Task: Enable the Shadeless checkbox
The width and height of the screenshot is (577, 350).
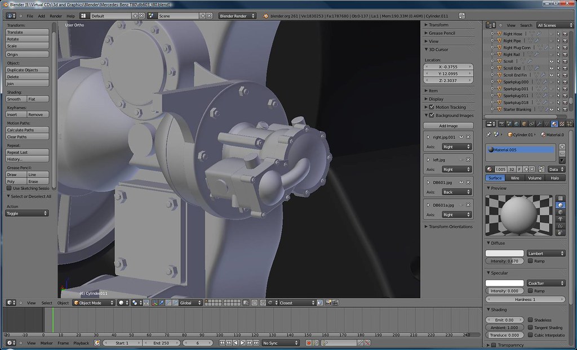Action: coord(530,320)
